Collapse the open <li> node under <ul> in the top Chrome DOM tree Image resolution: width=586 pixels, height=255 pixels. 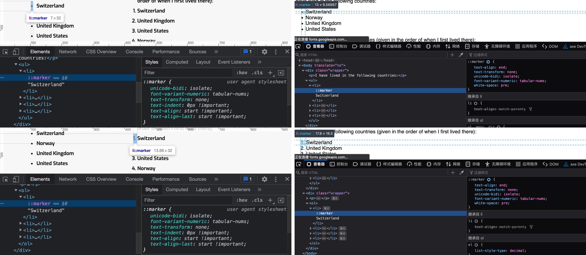21,71
